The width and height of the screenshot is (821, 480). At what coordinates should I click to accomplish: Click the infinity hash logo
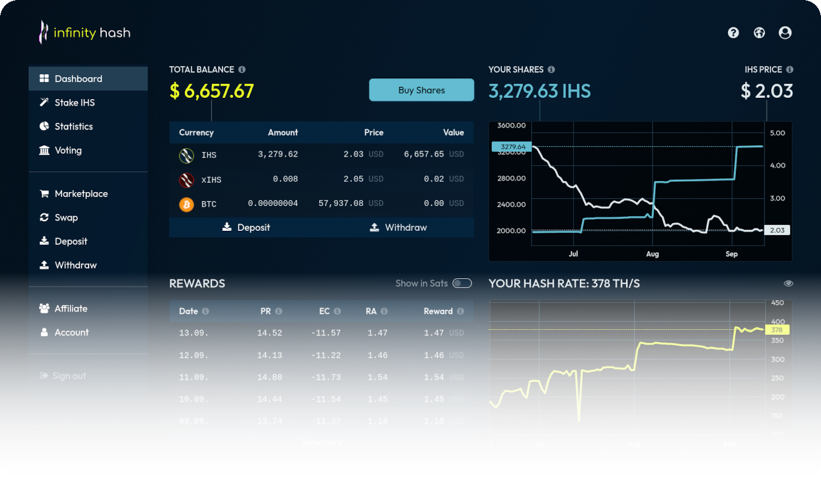click(84, 32)
